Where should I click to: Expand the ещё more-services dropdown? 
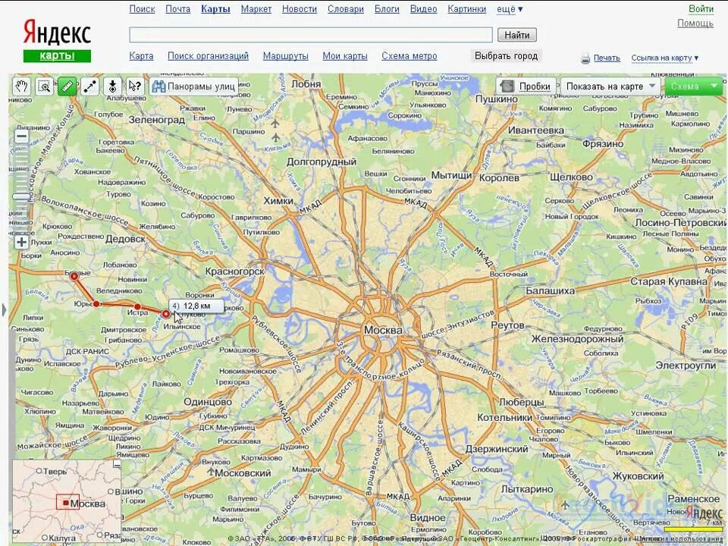[510, 9]
